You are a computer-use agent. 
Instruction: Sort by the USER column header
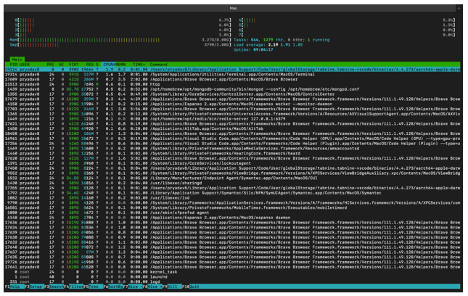[25, 65]
